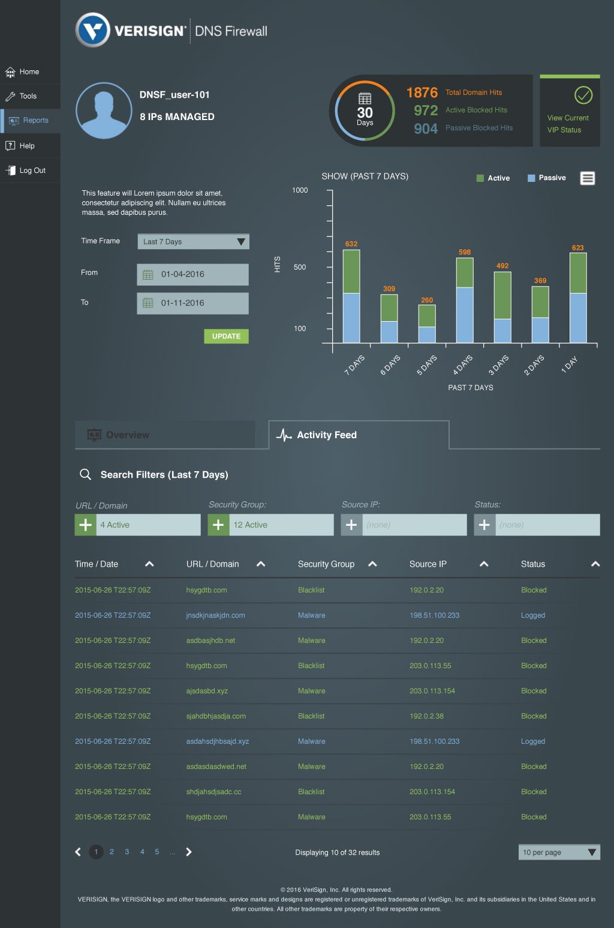Click the search magnifier icon
Image resolution: width=614 pixels, height=928 pixels.
(86, 475)
